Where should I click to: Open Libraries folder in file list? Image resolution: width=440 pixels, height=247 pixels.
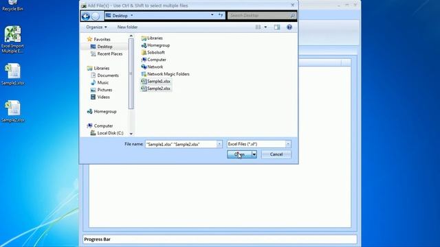pos(152,38)
